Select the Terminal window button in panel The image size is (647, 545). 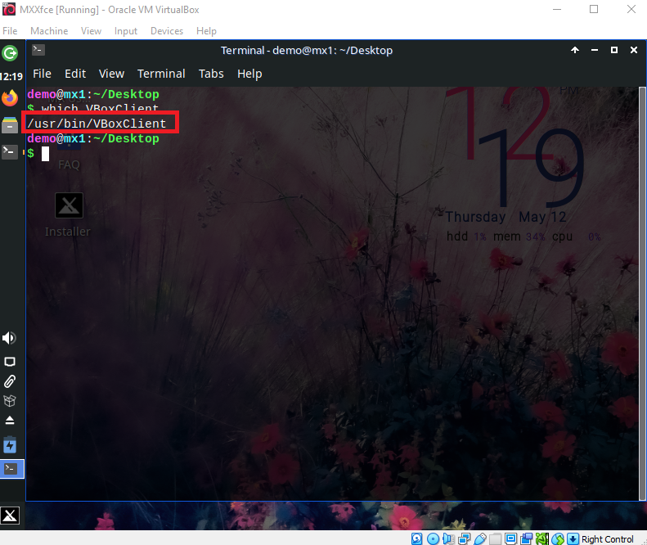point(12,469)
